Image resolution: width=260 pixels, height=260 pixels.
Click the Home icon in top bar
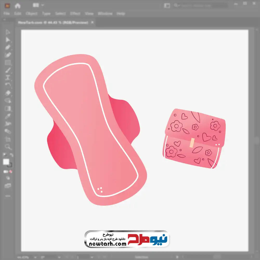pyautogui.click(x=18, y=5)
